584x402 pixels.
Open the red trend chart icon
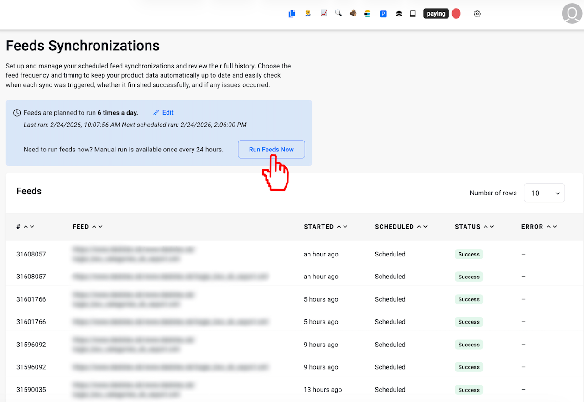point(323,14)
